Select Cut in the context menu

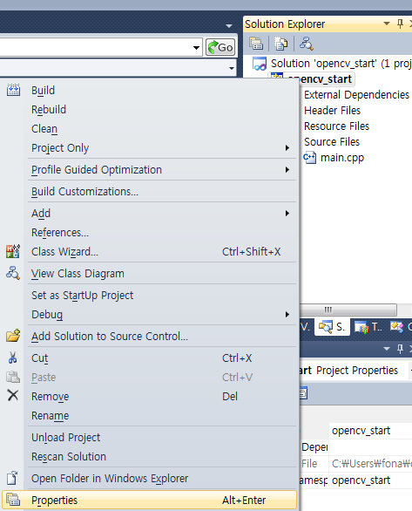(x=149, y=358)
